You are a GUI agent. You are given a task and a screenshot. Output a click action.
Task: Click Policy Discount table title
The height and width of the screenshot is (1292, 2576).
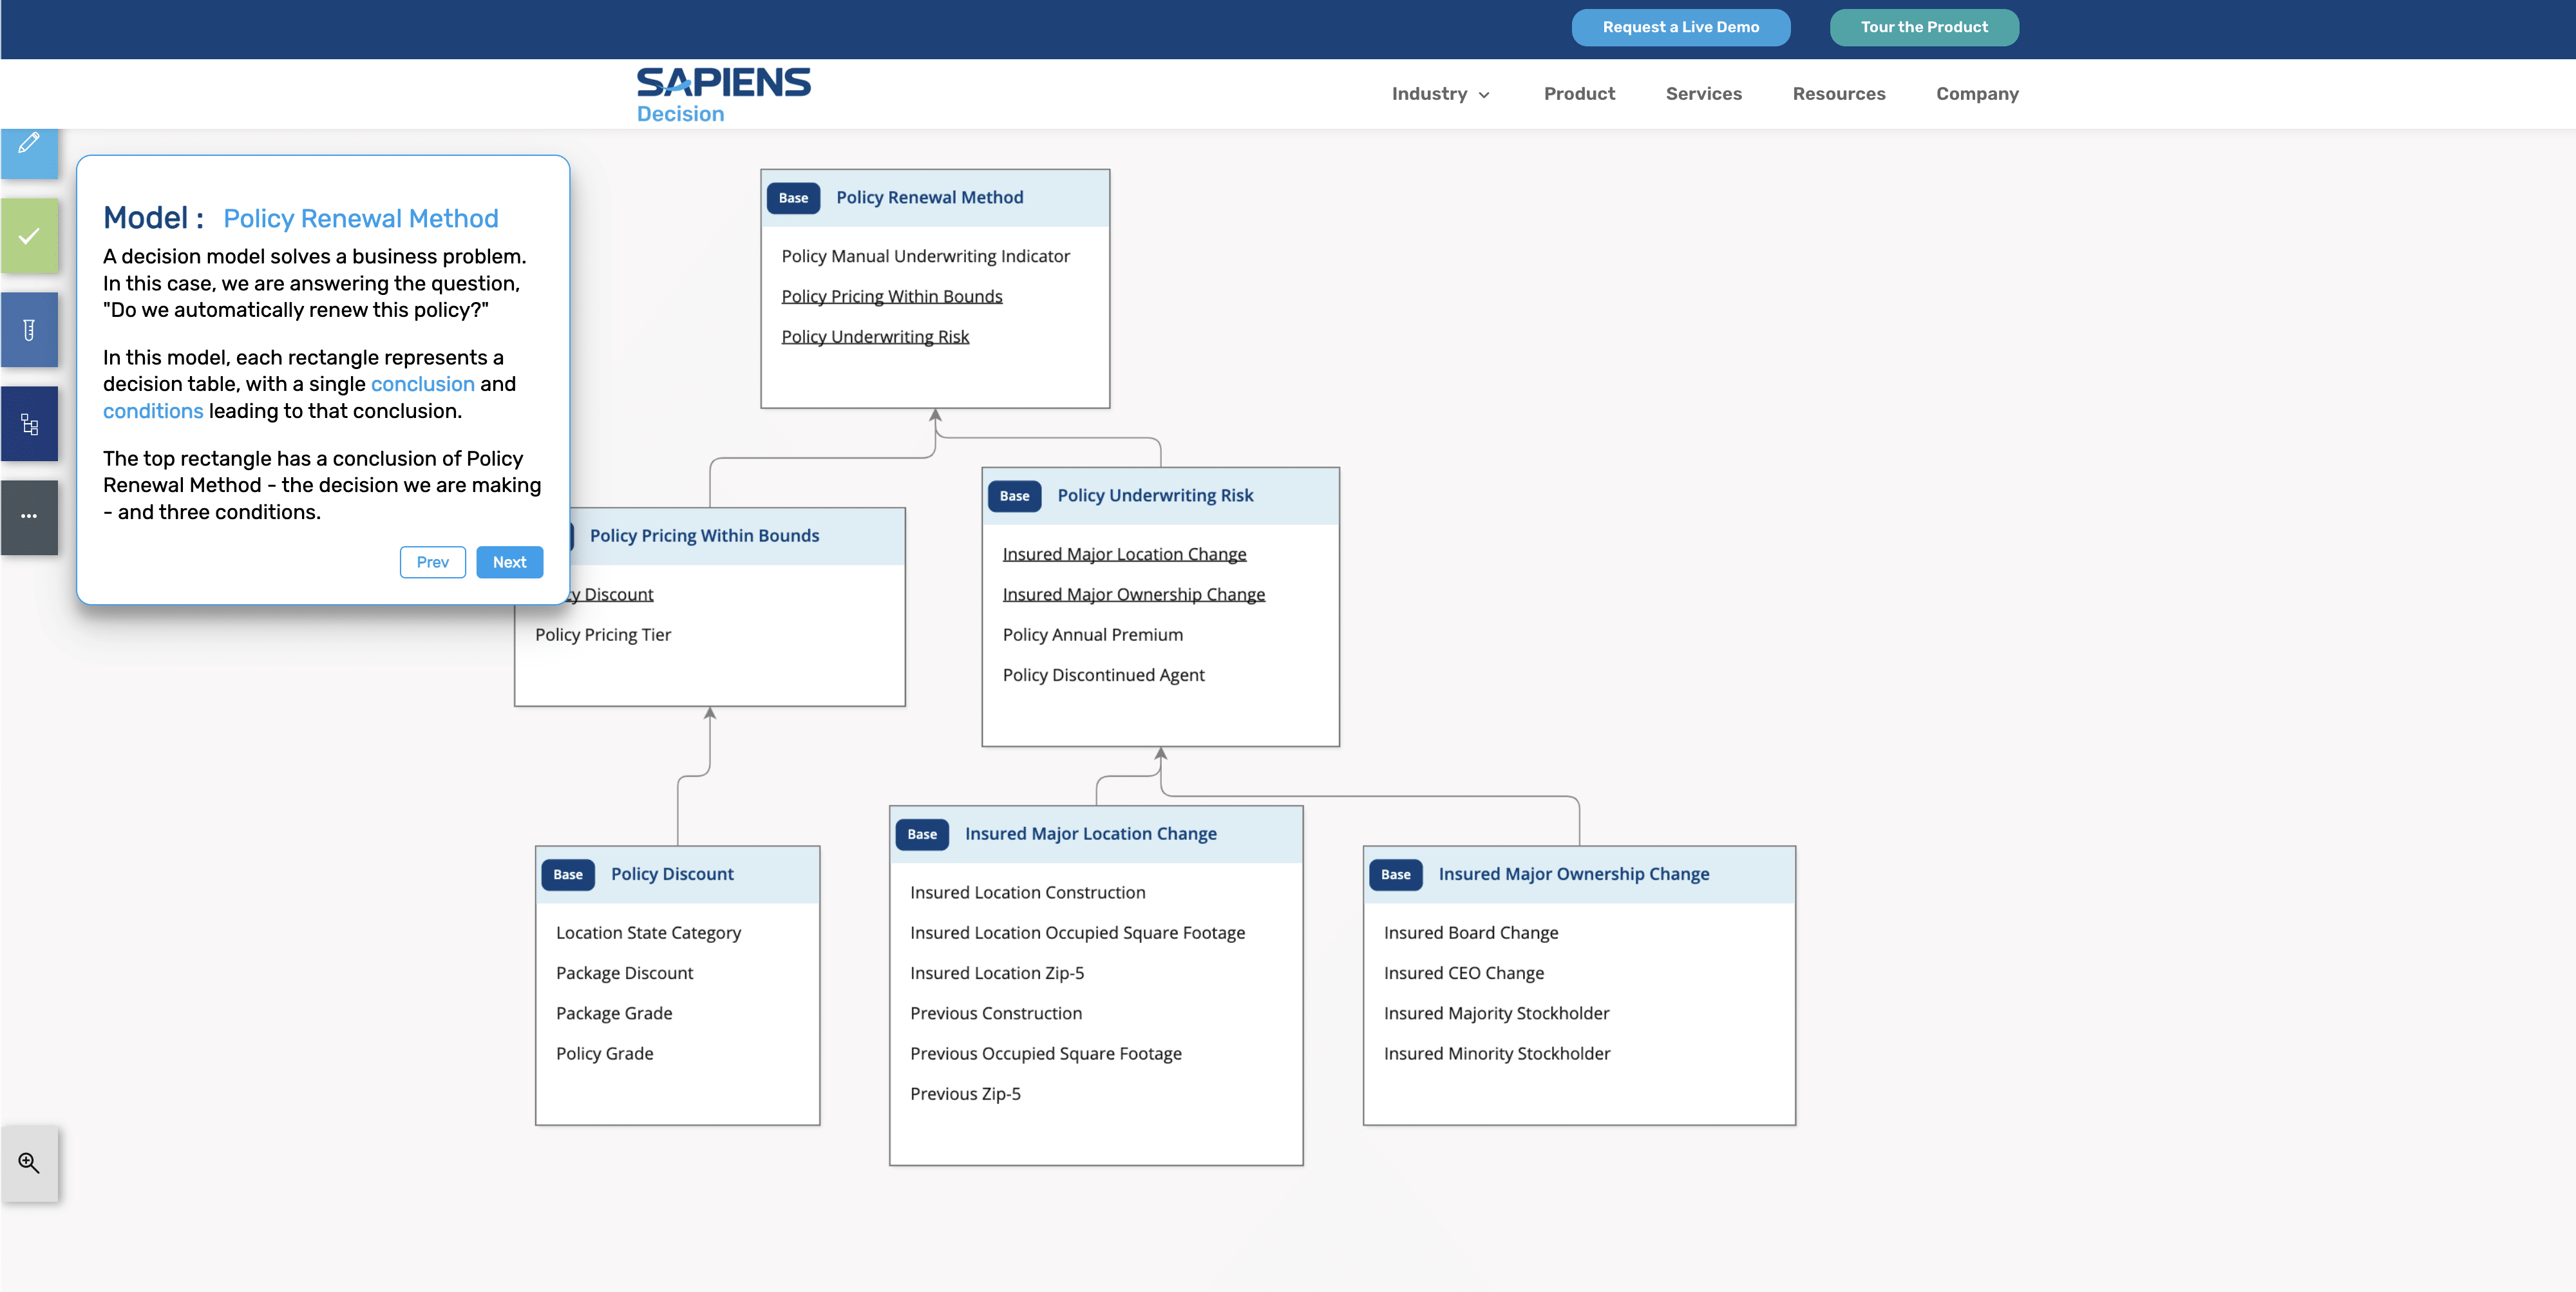[672, 875]
